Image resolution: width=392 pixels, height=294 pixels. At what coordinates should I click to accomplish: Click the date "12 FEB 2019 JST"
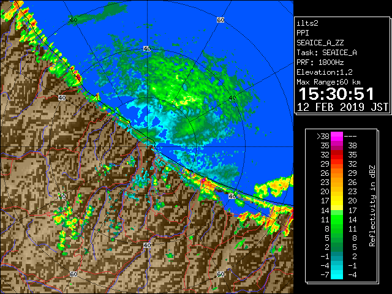click(342, 107)
